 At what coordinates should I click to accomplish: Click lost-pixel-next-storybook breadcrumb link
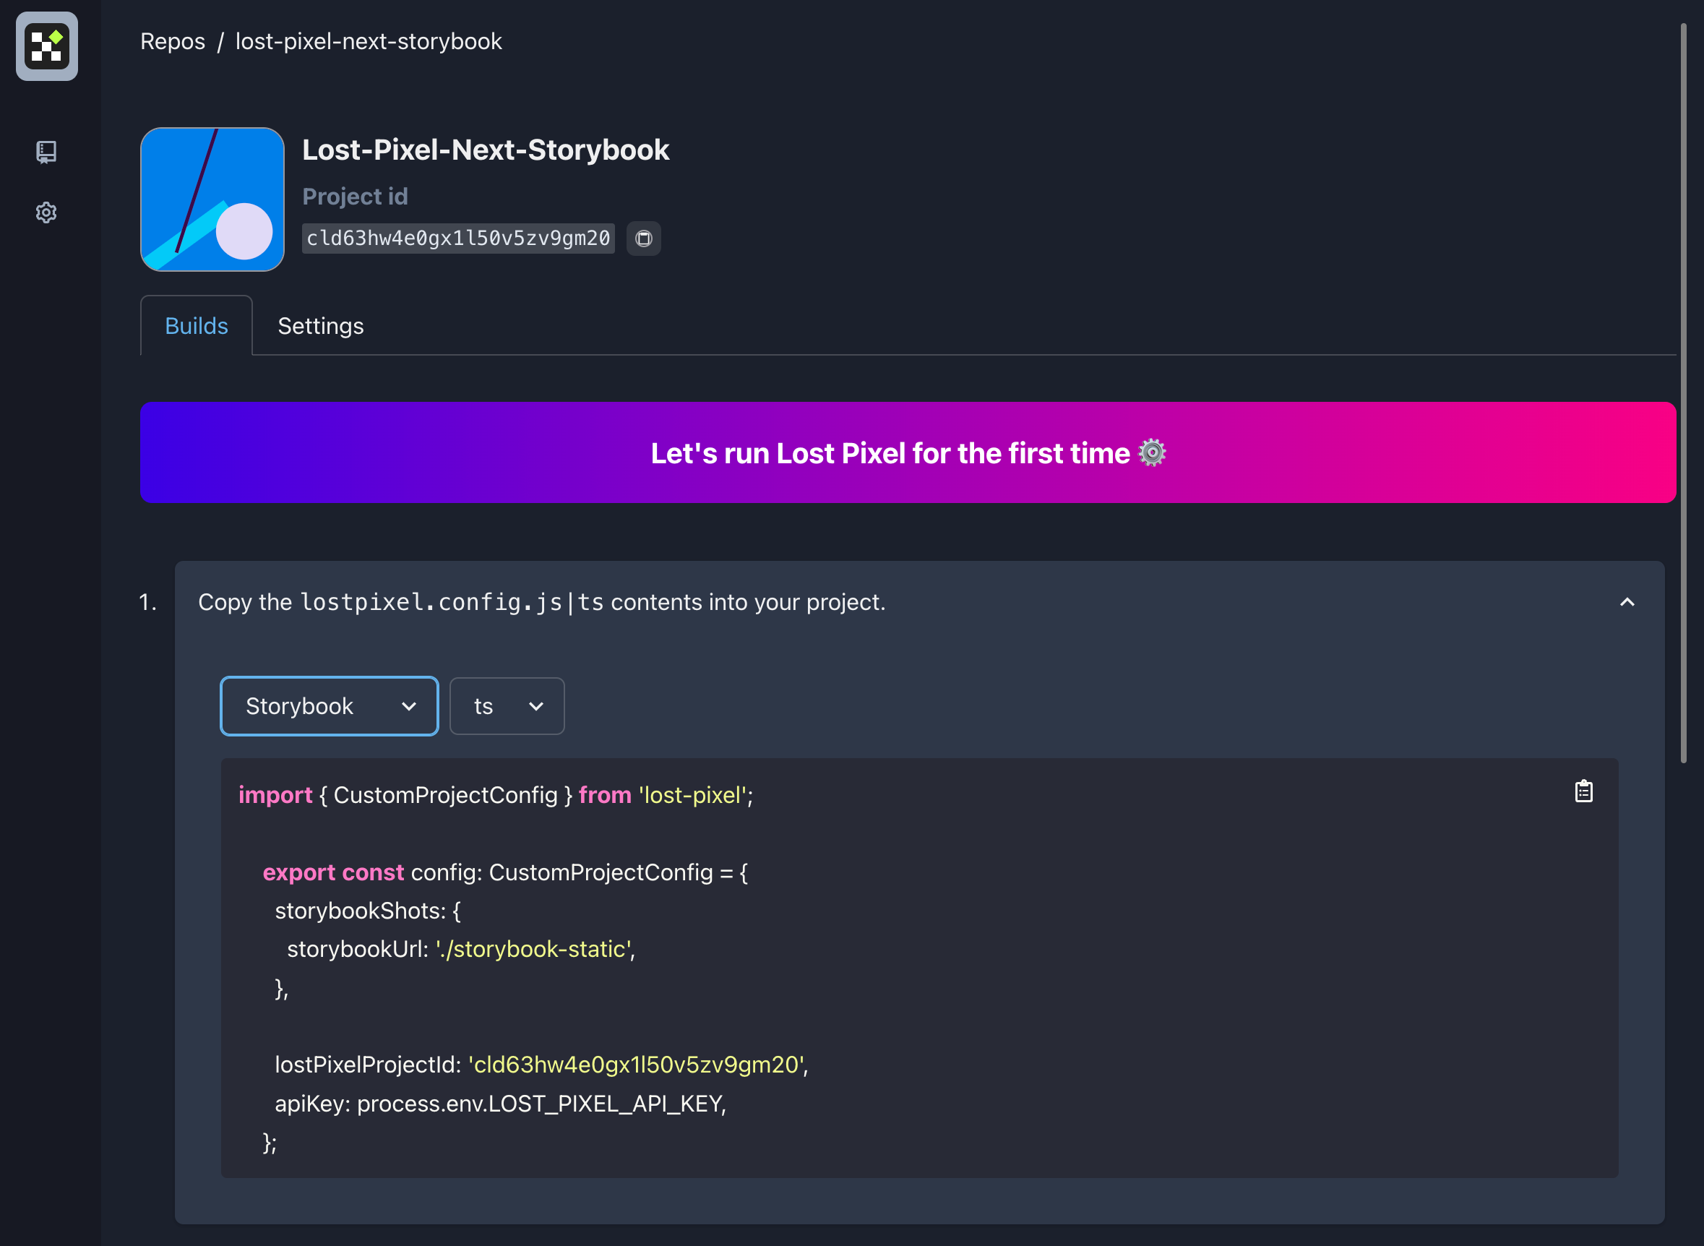click(x=368, y=40)
